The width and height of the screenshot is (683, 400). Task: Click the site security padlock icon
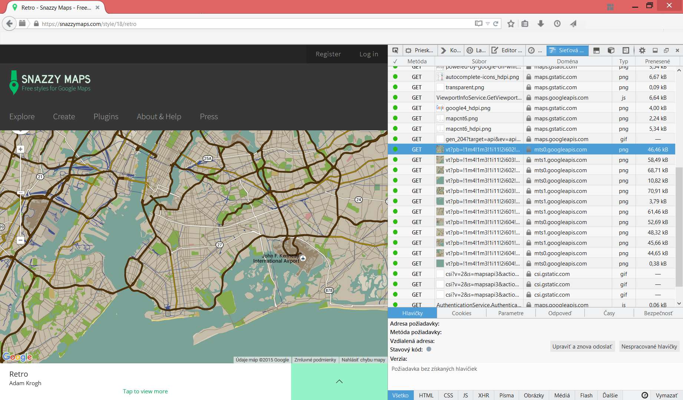point(36,24)
